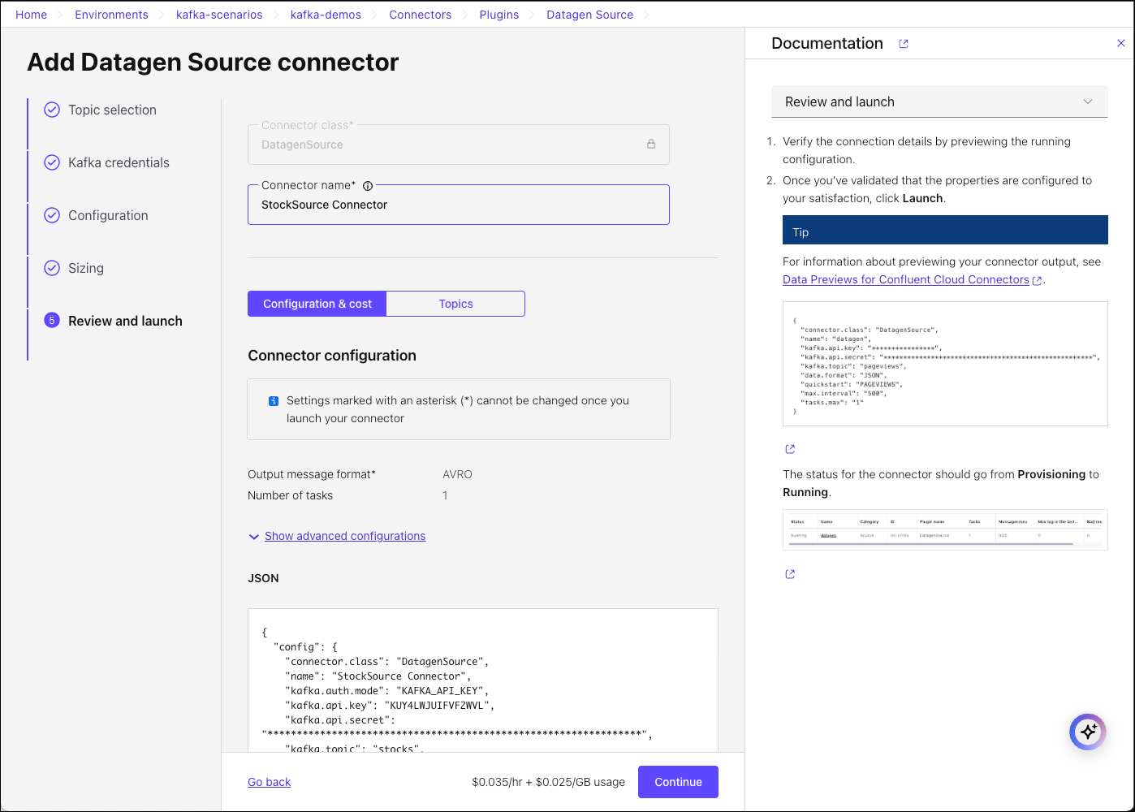Image resolution: width=1135 pixels, height=812 pixels.
Task: Navigate to kafka-scenarios breadcrumb
Action: [x=219, y=15]
